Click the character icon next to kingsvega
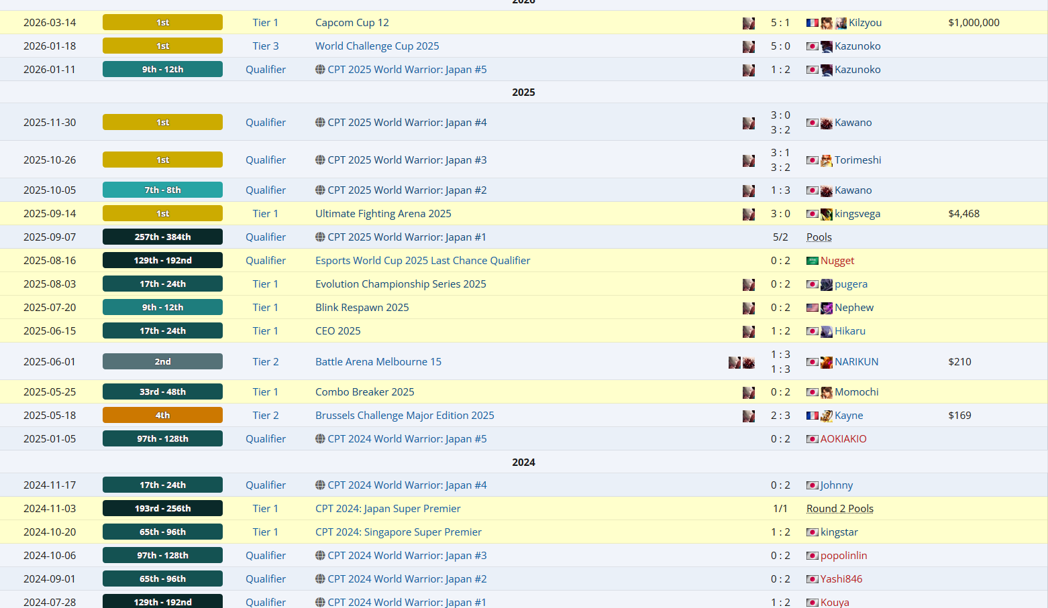Image resolution: width=1048 pixels, height=608 pixels. (827, 215)
